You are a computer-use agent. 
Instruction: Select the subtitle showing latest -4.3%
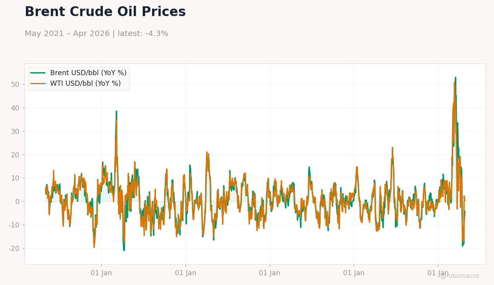(x=96, y=34)
